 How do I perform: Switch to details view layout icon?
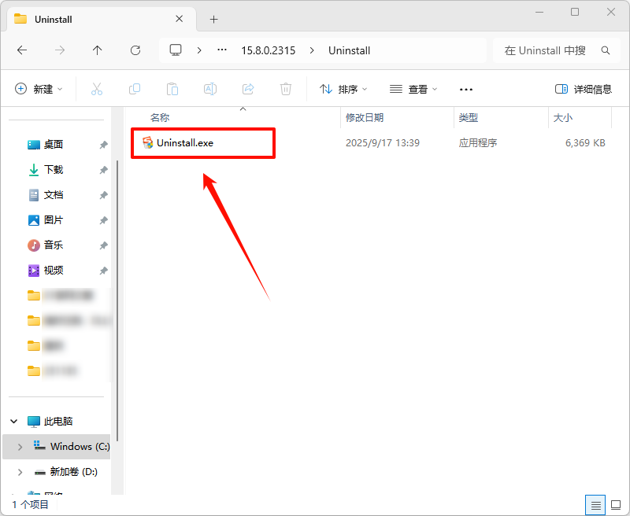point(596,504)
